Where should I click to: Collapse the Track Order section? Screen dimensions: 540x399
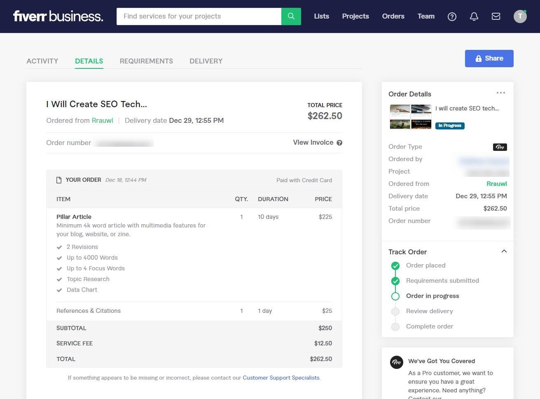click(504, 251)
